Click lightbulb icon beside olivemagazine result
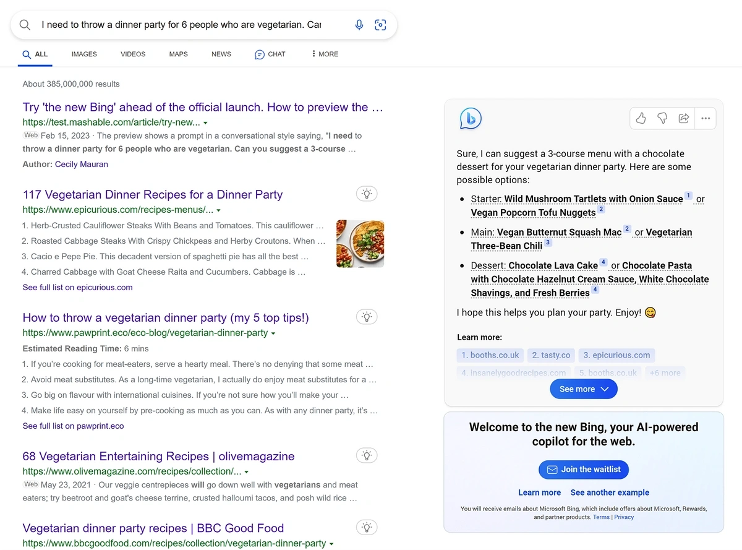This screenshot has width=742, height=550. click(367, 455)
